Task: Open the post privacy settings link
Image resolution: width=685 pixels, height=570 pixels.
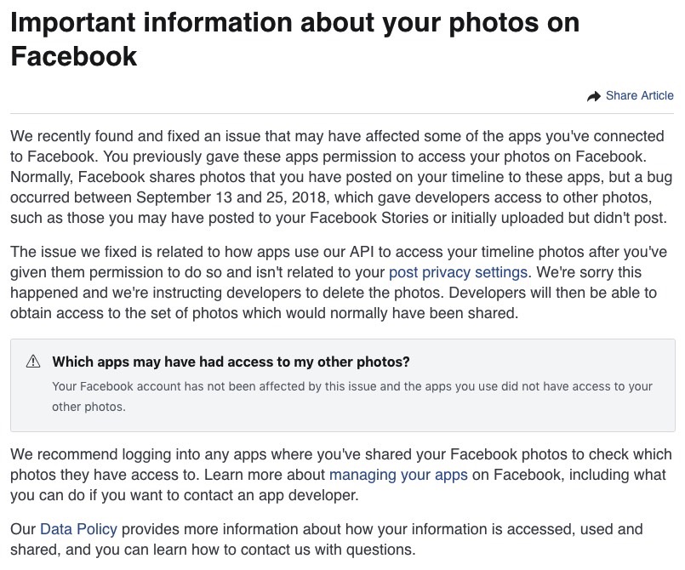Action: pos(459,272)
